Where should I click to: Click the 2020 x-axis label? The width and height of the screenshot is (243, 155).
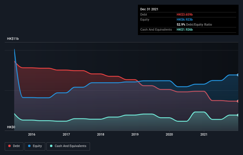coord(169,134)
